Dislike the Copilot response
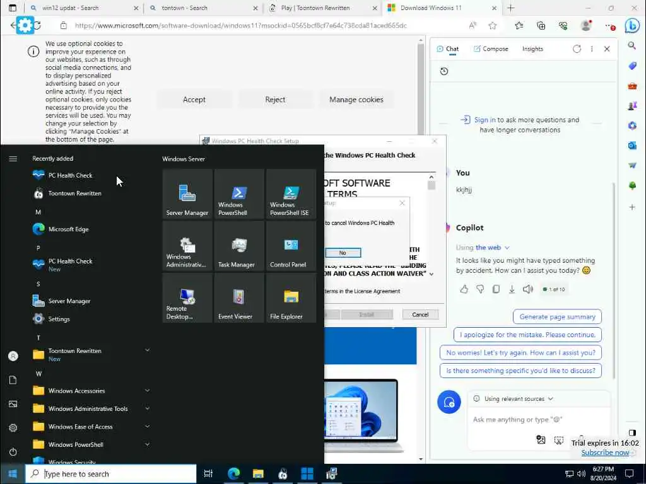Image resolution: width=646 pixels, height=484 pixels. (480, 289)
